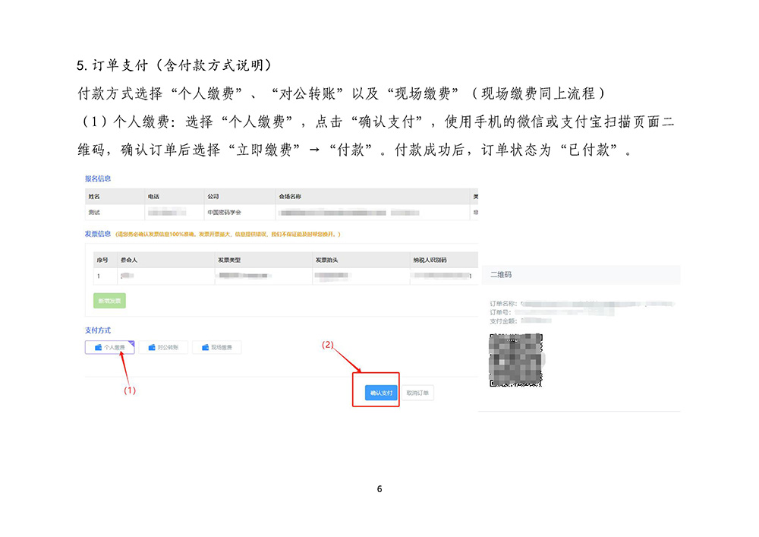
Task: Click the 订单号 label in QR panel
Action: click(500, 312)
